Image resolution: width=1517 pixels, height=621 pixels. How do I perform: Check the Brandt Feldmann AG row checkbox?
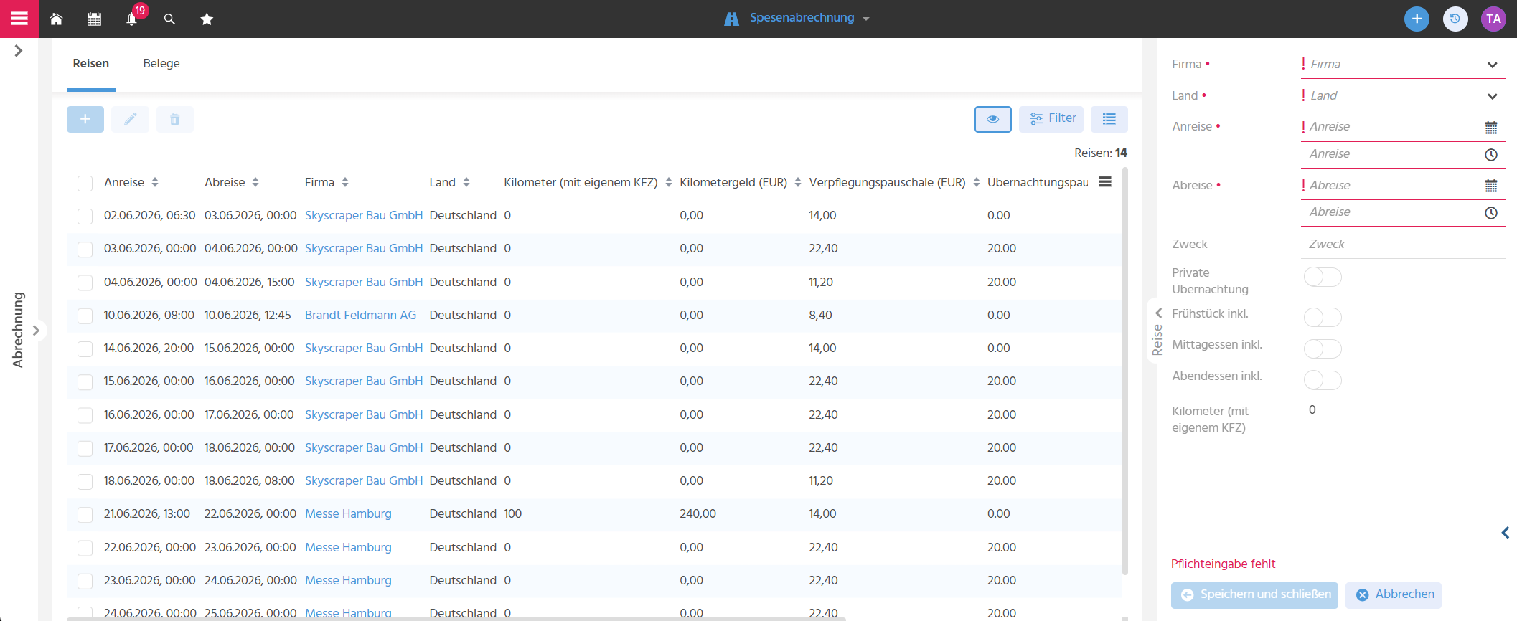click(85, 316)
